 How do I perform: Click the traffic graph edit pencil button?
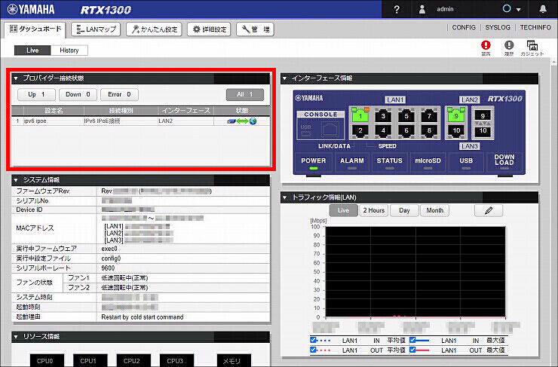pos(489,210)
